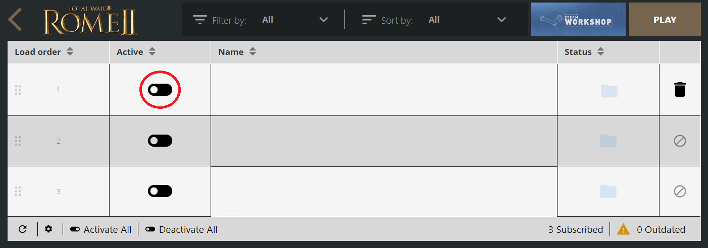
Task: Click the refresh mod list icon
Action: pyautogui.click(x=22, y=229)
